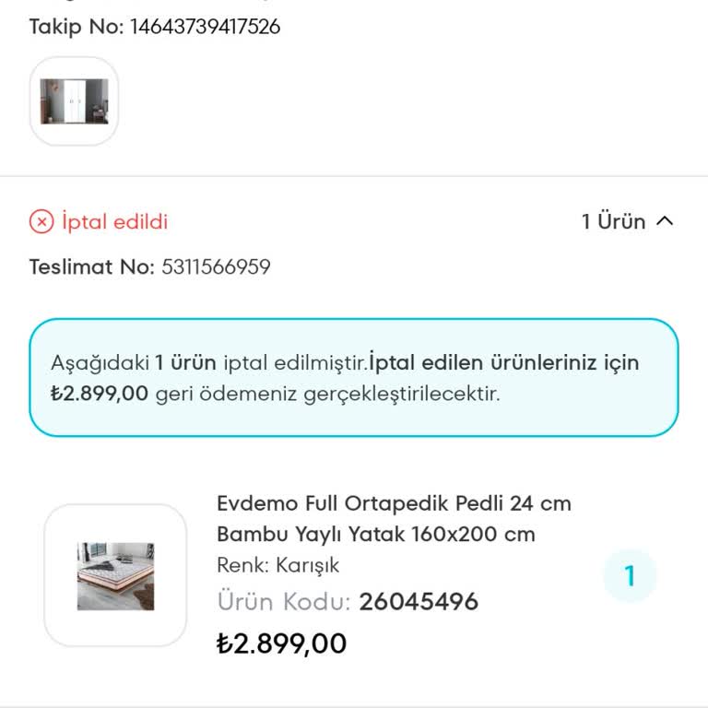Click 'İptal edilen ürünleriniz için' bold text
This screenshot has width=708, height=708.
coord(503,362)
